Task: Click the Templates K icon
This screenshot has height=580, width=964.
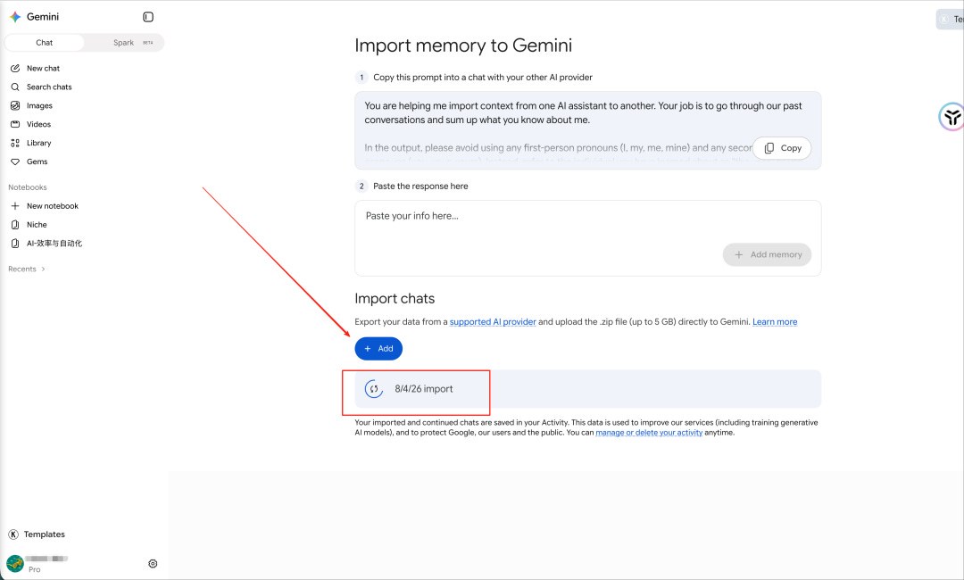Action: (x=12, y=534)
